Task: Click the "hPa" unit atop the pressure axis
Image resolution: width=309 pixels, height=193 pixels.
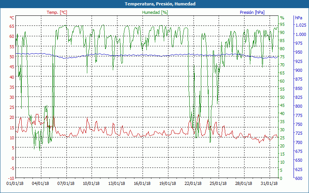Action: point(299,18)
